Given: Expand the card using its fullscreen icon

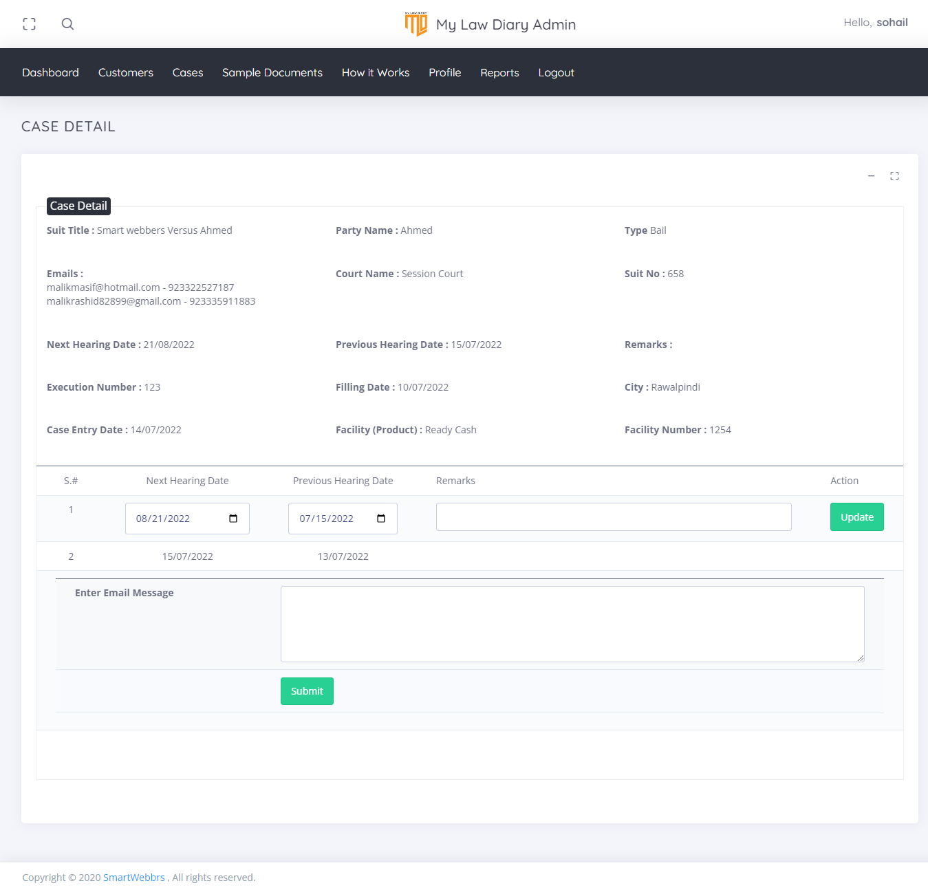Looking at the screenshot, I should coord(894,176).
